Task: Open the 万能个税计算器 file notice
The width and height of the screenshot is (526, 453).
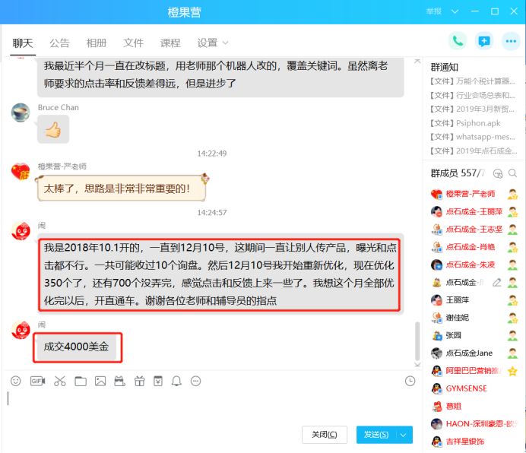Action: [x=473, y=81]
